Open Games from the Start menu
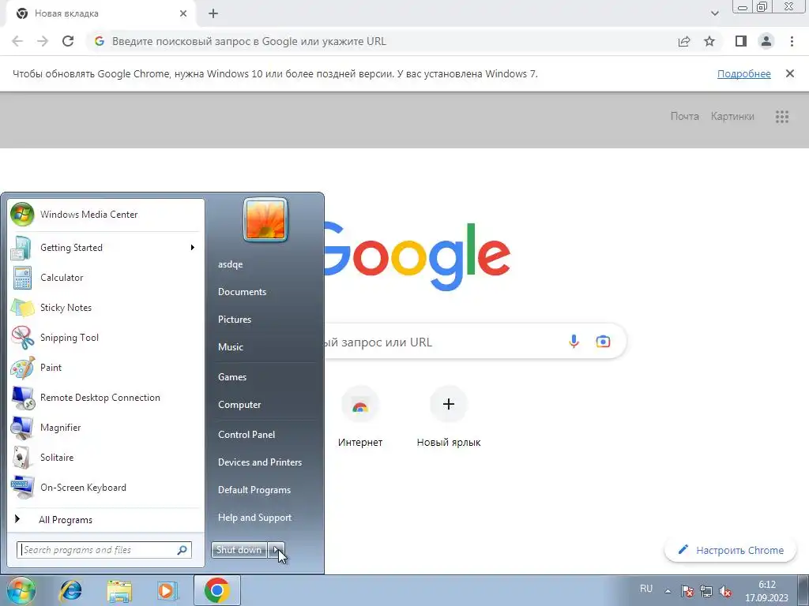The width and height of the screenshot is (809, 606). pos(265,376)
